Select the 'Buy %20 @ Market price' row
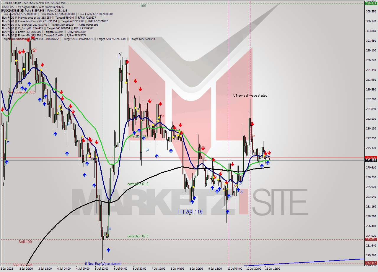 coord(49,17)
